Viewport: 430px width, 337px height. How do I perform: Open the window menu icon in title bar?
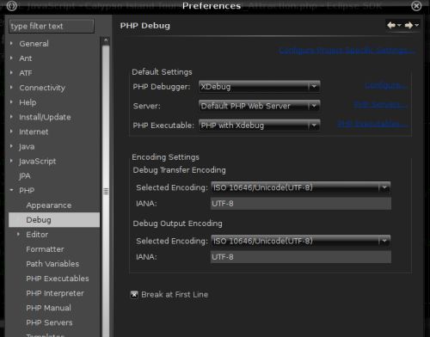coord(12,6)
